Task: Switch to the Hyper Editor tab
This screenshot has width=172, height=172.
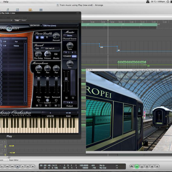Action: point(14,160)
